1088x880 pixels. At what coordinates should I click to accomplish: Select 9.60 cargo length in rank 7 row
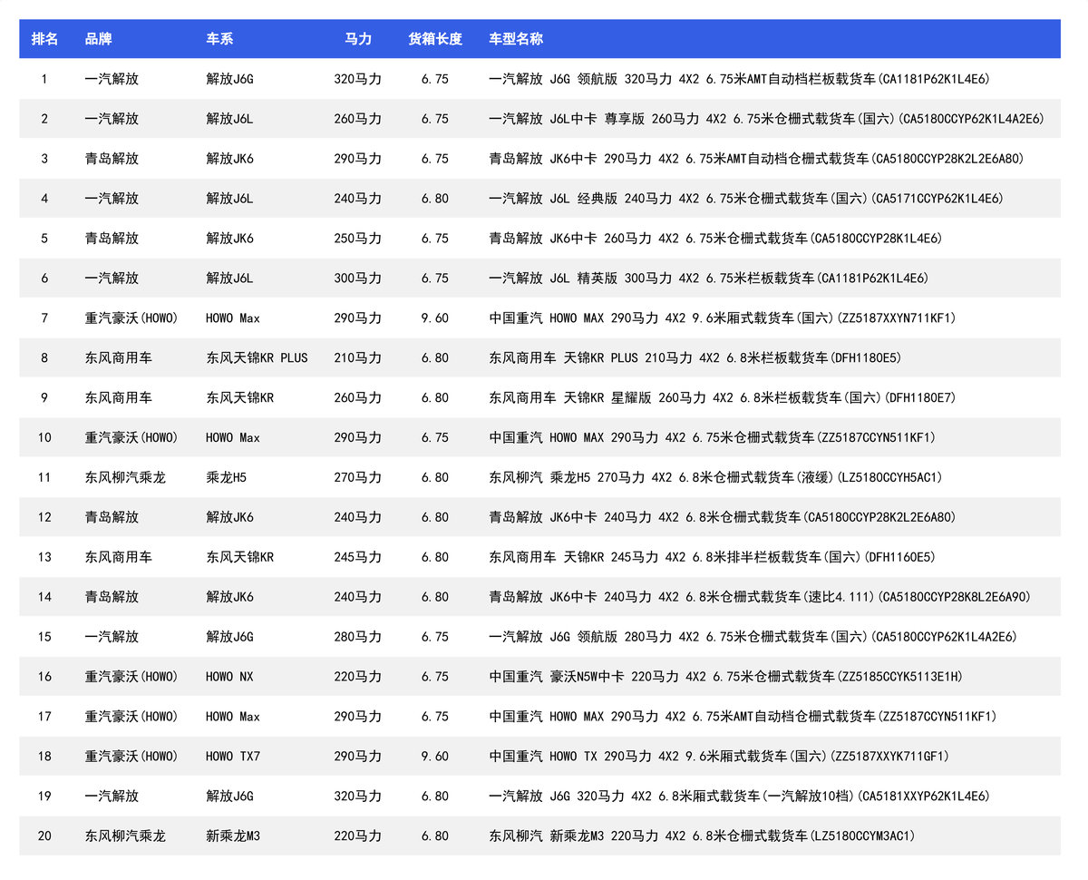[x=435, y=318]
